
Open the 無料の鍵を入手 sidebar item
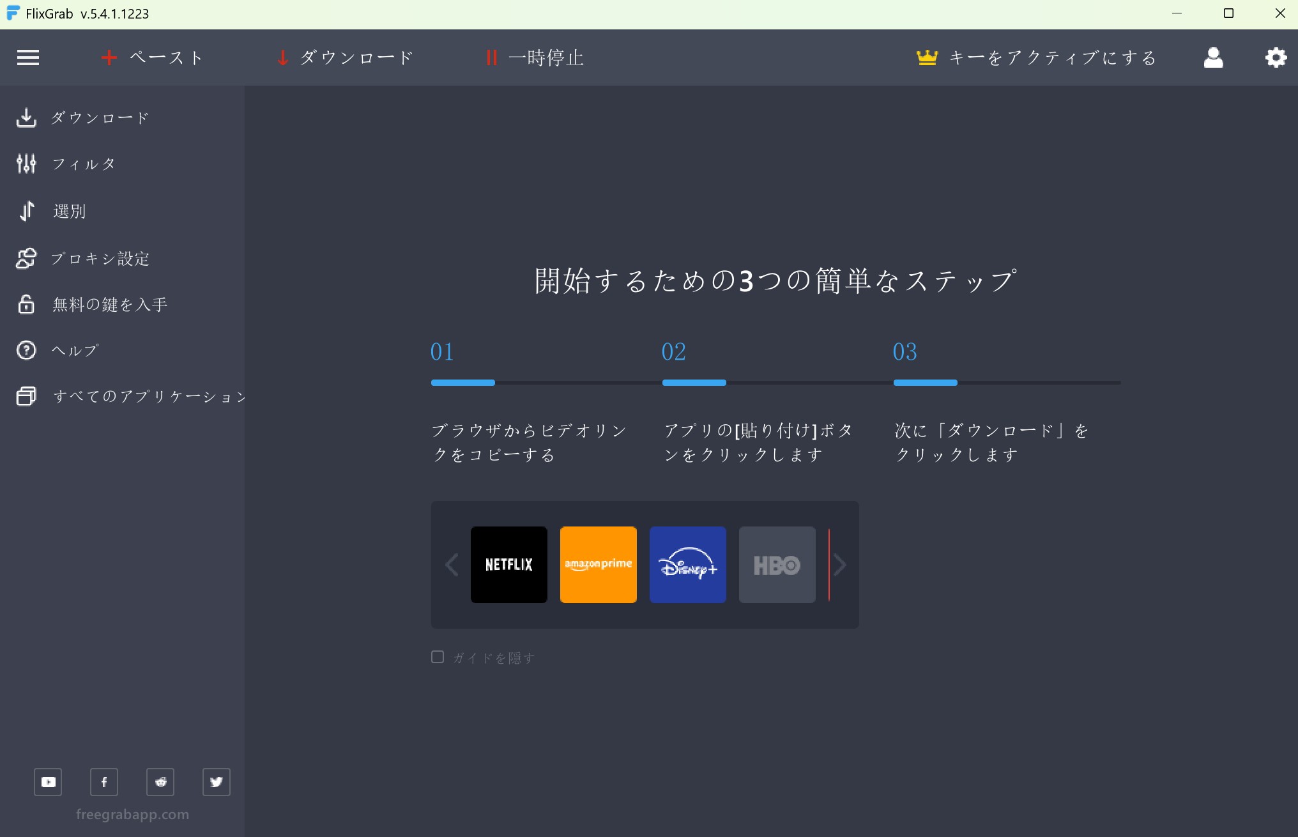click(110, 304)
